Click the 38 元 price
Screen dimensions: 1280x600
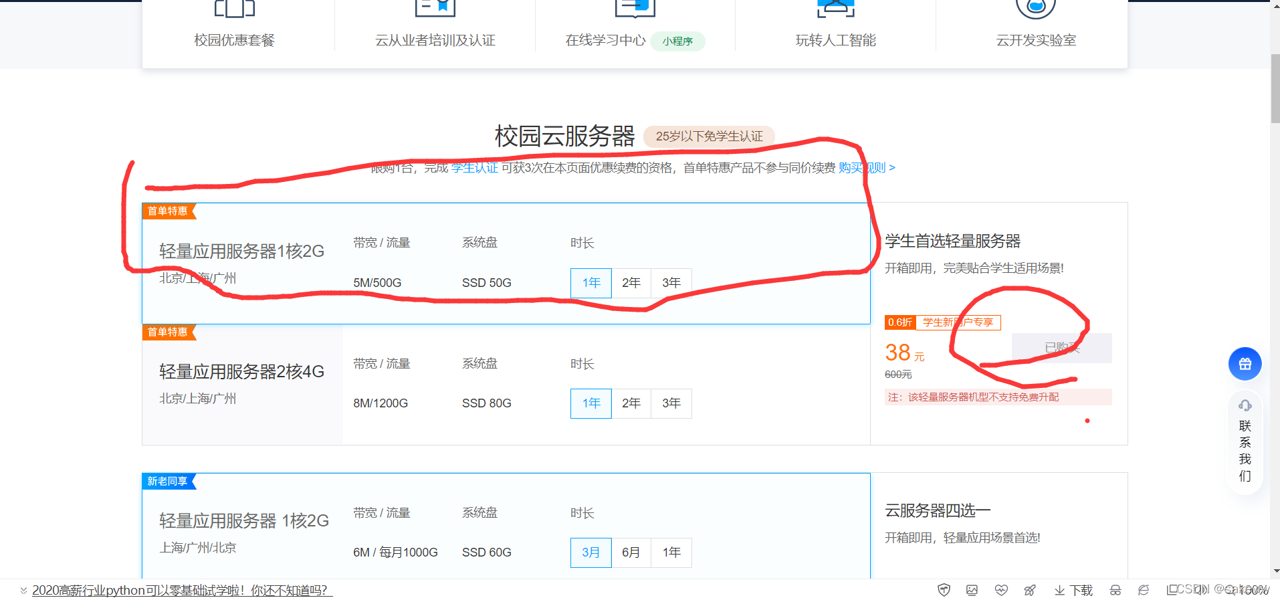click(905, 353)
